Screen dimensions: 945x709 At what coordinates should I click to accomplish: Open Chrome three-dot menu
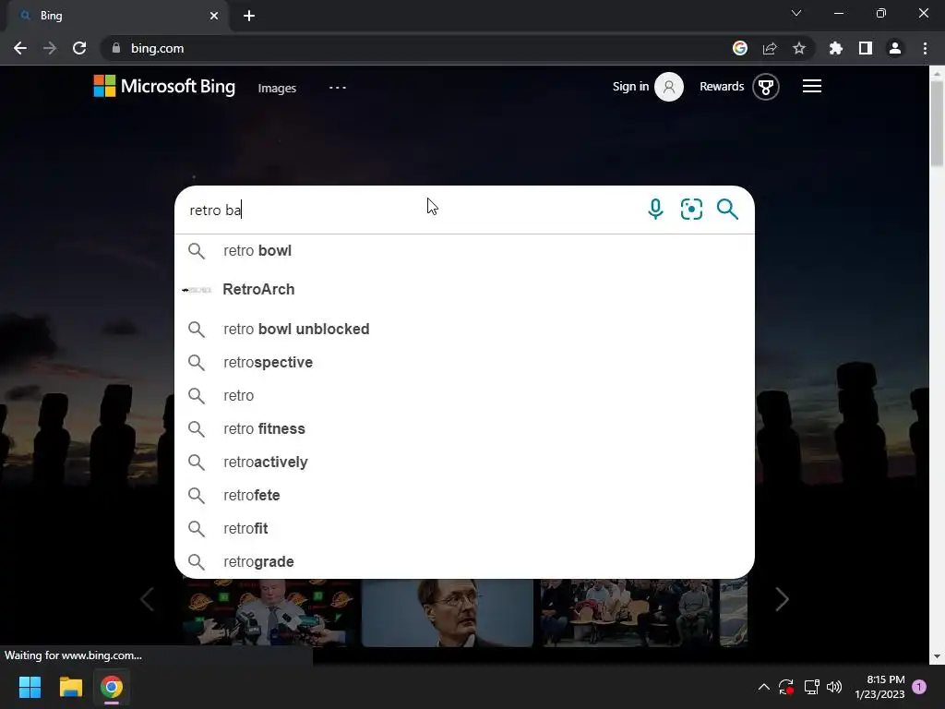925,48
